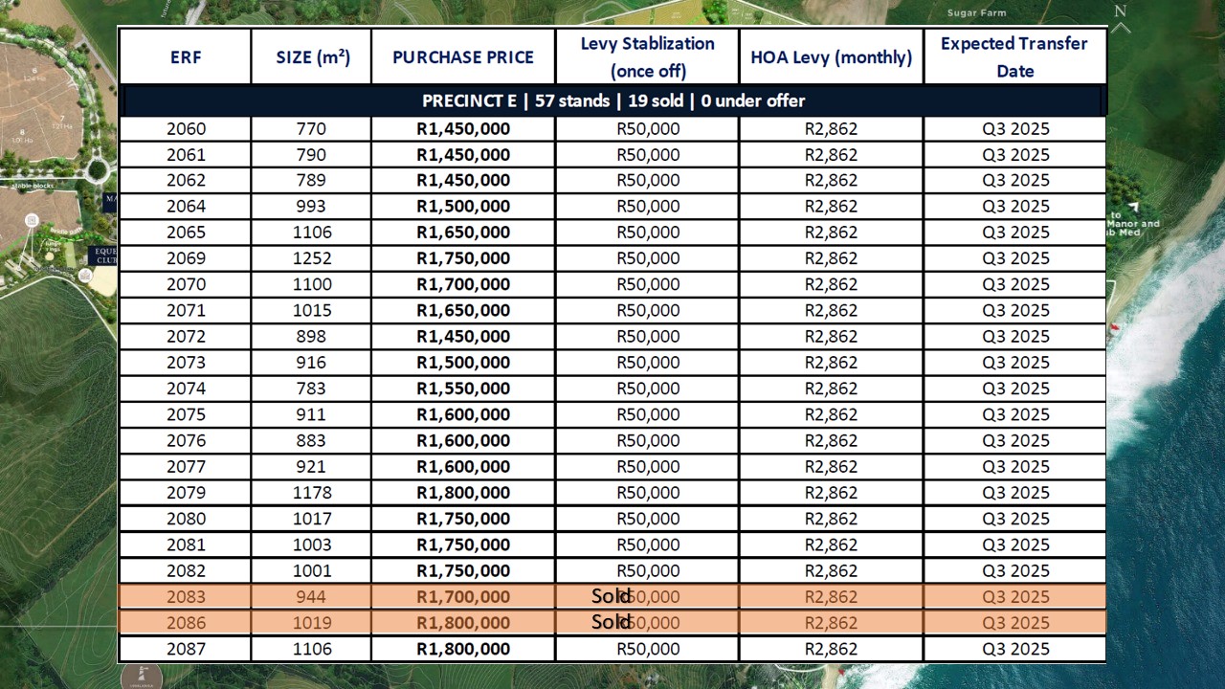This screenshot has height=689, width=1225.
Task: Click size cell 1017
Action: [312, 518]
